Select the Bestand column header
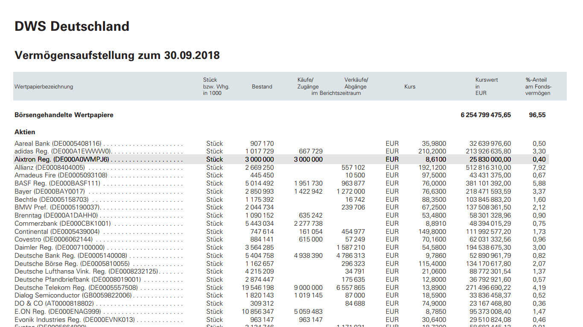This screenshot has width=583, height=327. pyautogui.click(x=262, y=86)
